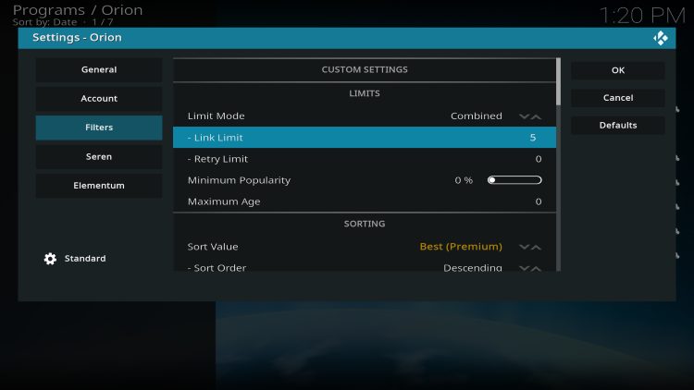Click the gear icon beside Standard

pos(50,259)
